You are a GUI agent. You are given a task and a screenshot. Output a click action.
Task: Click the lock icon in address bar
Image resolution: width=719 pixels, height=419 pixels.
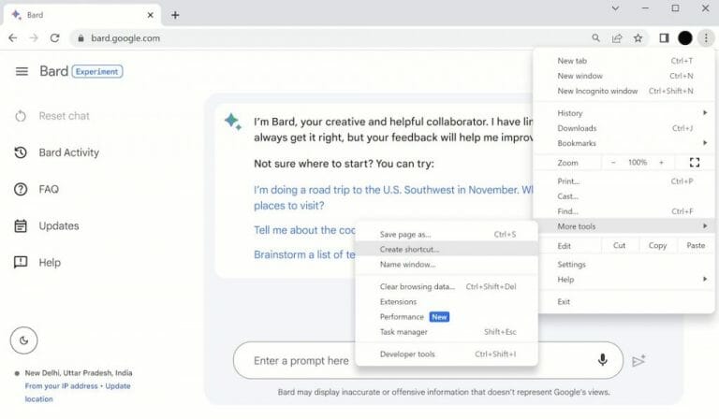[x=81, y=38]
